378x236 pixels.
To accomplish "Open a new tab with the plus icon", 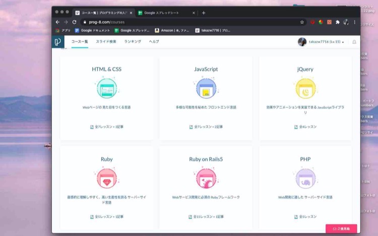I will tap(204, 13).
